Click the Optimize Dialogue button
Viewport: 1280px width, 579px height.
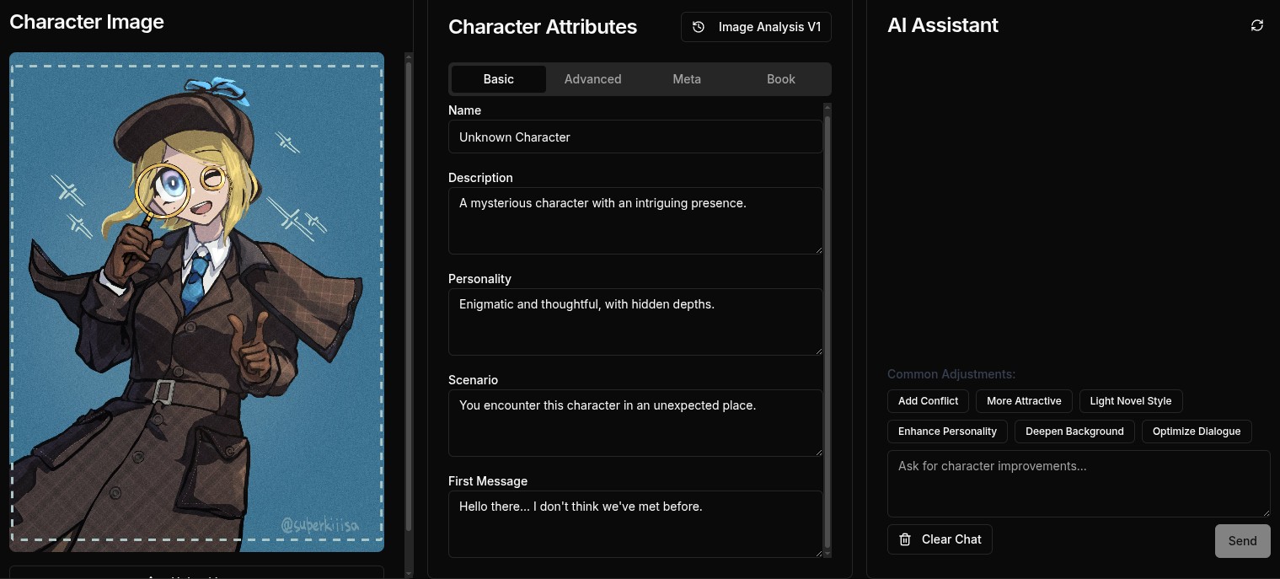pos(1197,432)
